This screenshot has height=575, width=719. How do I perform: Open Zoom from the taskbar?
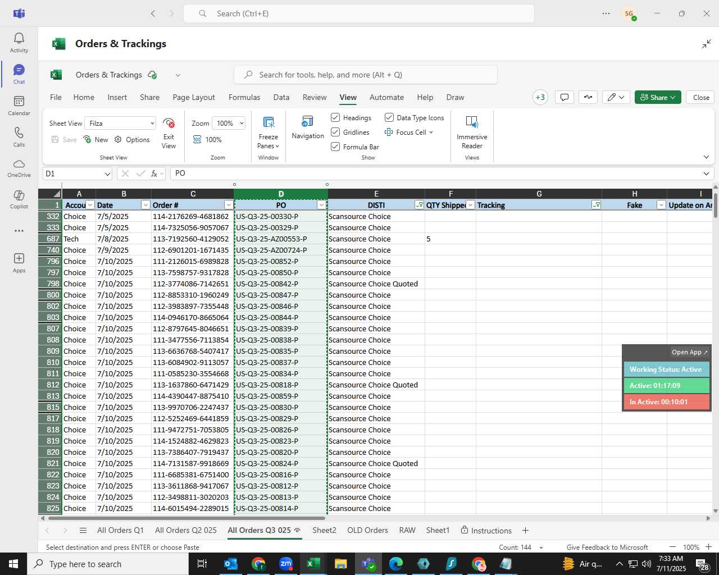(286, 564)
